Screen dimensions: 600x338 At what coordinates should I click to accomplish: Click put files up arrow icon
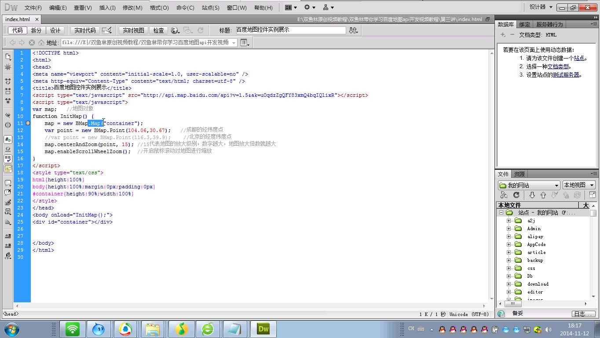pyautogui.click(x=543, y=195)
